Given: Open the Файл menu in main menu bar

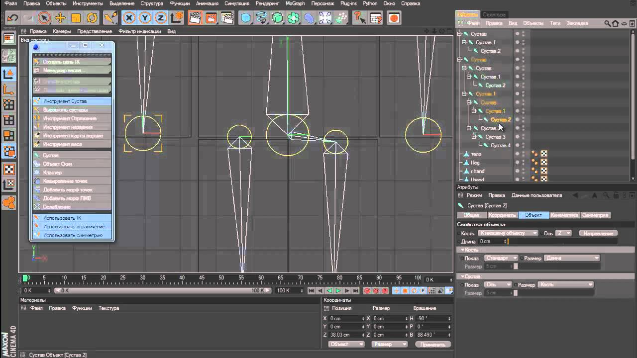Looking at the screenshot, I should pyautogui.click(x=10, y=3).
